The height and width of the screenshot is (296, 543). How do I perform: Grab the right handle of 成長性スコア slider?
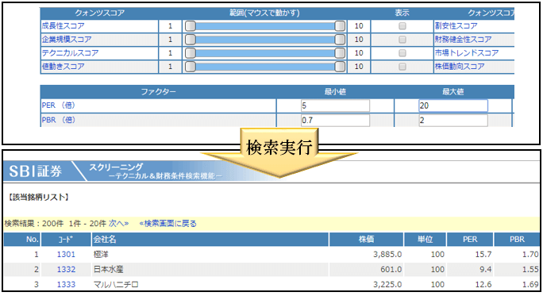point(340,26)
